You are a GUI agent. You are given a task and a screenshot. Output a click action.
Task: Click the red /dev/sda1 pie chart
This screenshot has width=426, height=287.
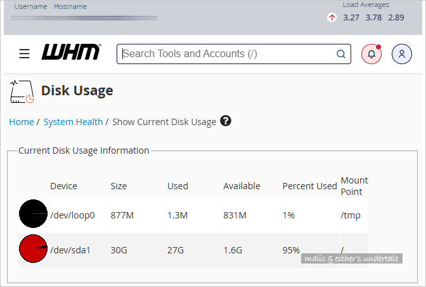click(x=33, y=250)
